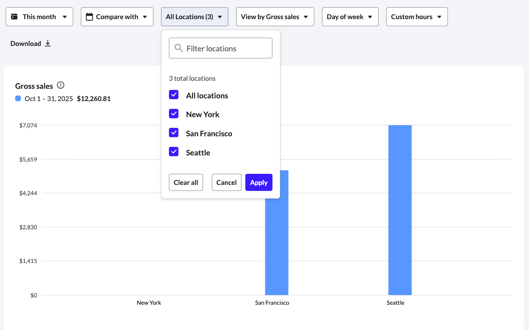Screen dimensions: 529x330
Task: Uncheck the Seattle location checkbox
Action: (174, 152)
